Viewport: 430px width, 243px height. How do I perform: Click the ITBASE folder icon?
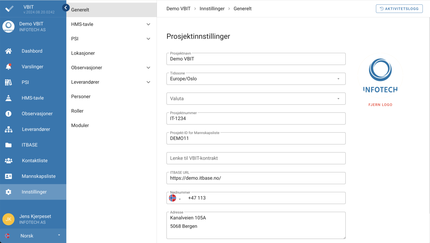[x=8, y=145]
